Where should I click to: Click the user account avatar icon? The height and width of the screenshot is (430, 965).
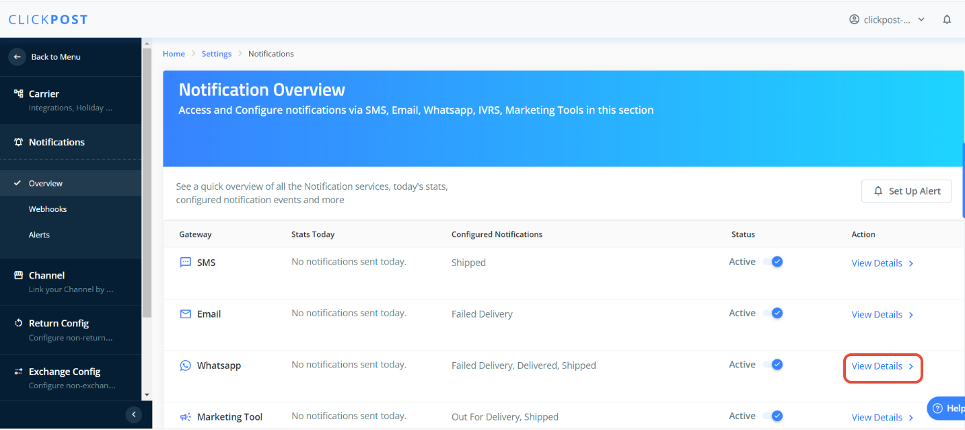tap(854, 20)
